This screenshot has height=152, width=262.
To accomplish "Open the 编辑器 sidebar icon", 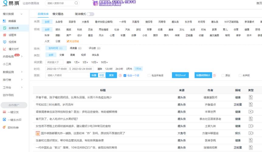I will (x=4, y=21).
